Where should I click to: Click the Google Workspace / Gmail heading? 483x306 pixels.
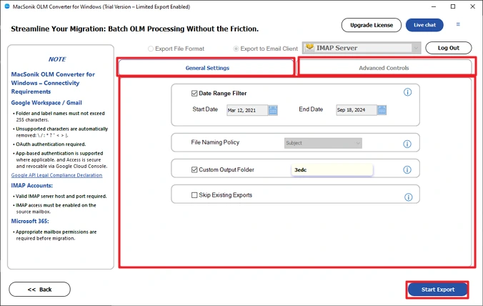pyautogui.click(x=46, y=103)
